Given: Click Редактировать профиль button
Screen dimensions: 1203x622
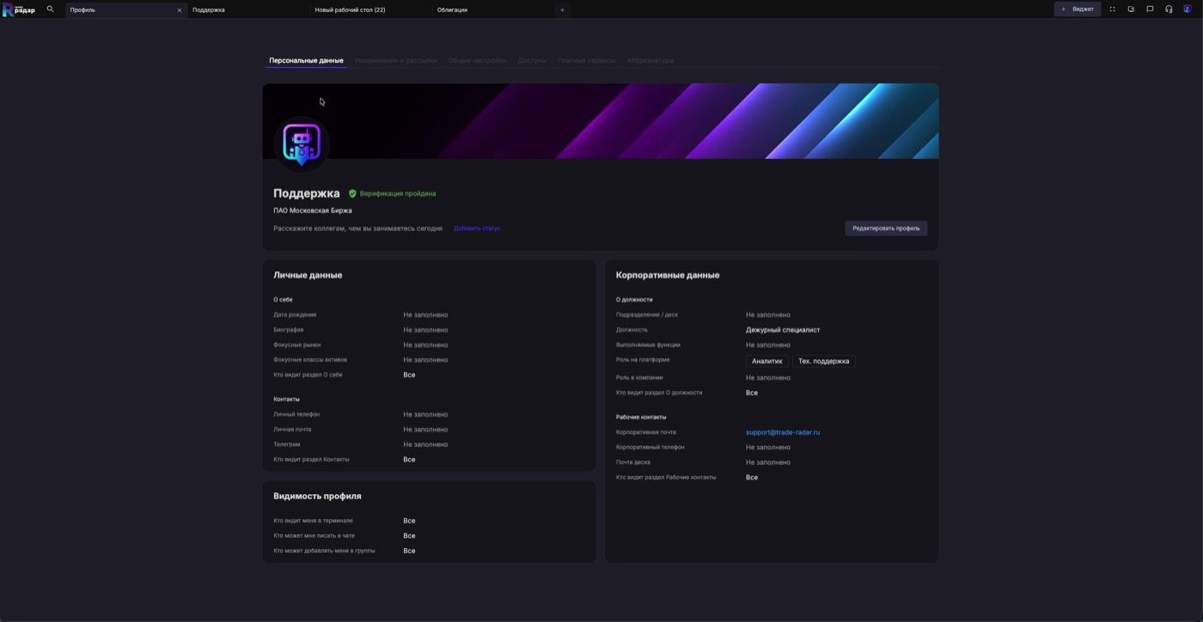Looking at the screenshot, I should (x=886, y=229).
